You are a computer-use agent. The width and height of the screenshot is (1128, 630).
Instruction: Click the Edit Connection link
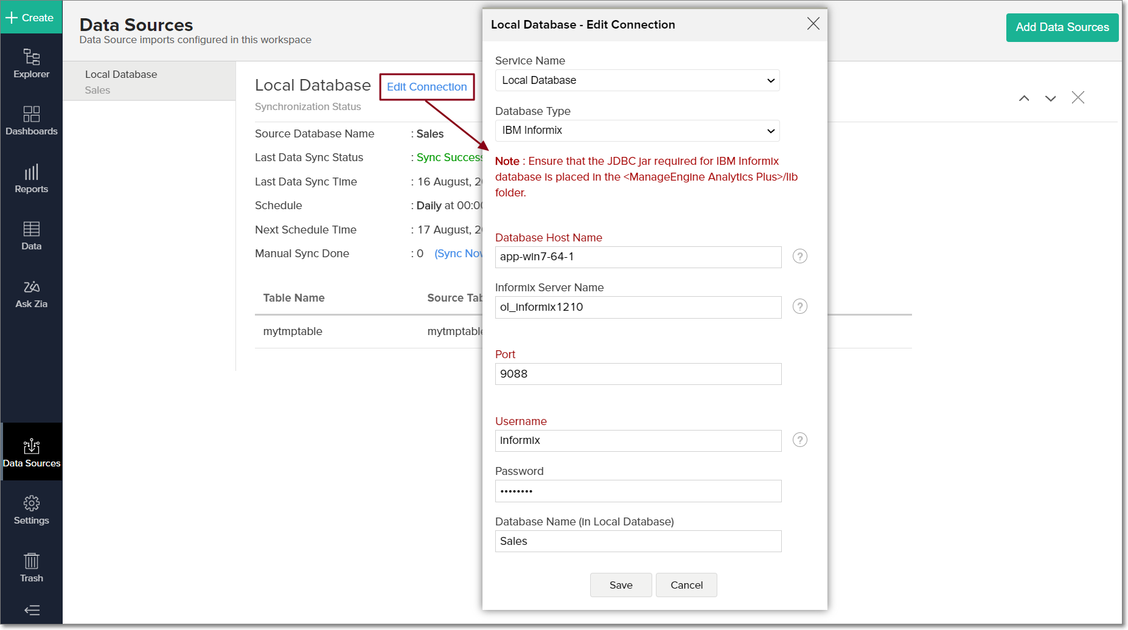(426, 87)
